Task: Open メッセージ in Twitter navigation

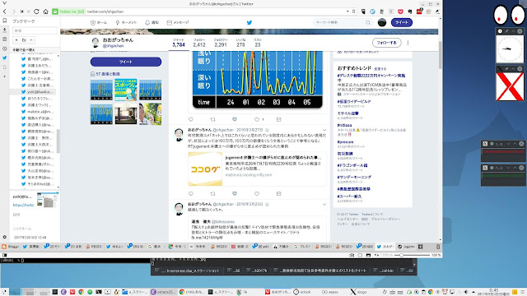Action: tap(178, 22)
